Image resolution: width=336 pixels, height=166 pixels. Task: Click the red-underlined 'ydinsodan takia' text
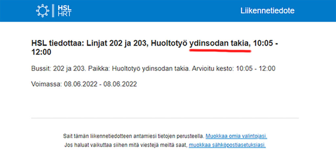tap(220, 43)
